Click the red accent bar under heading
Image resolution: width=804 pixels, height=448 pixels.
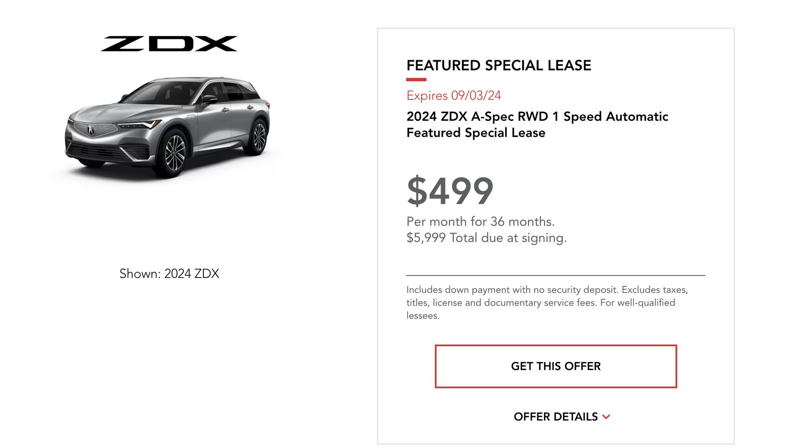pyautogui.click(x=416, y=79)
